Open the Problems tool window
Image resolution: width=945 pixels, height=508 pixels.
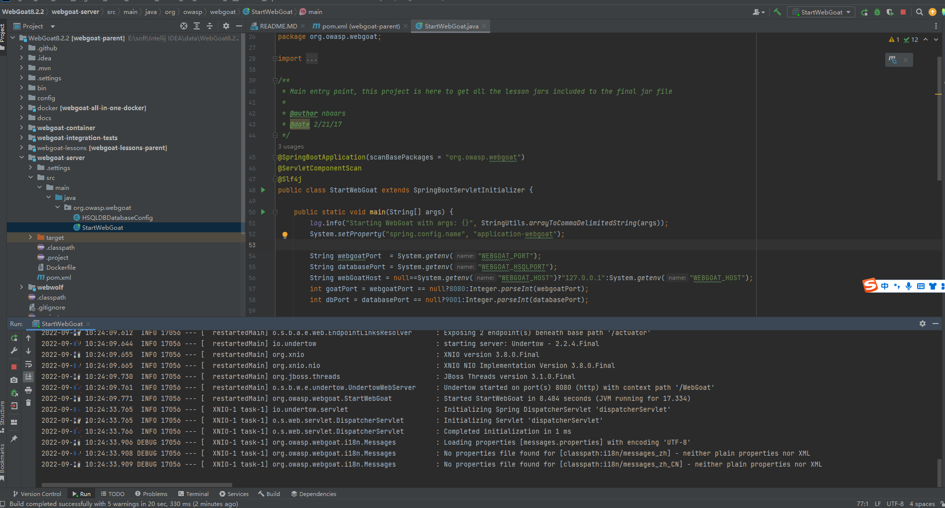pyautogui.click(x=151, y=494)
